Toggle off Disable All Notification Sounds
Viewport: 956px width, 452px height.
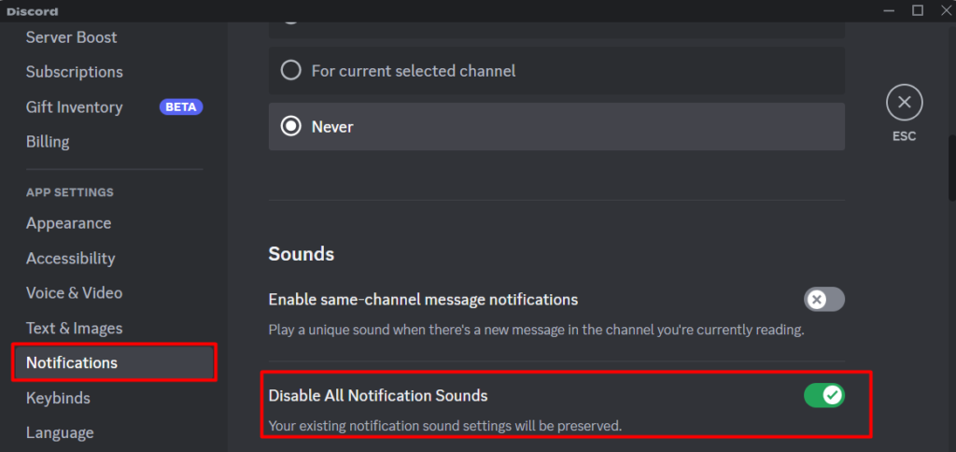click(x=824, y=395)
